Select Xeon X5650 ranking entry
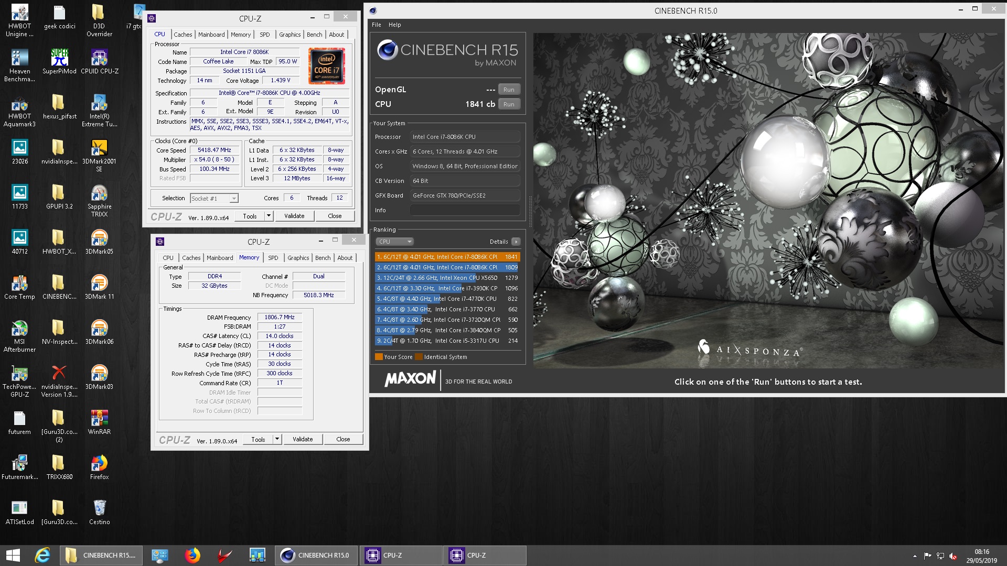This screenshot has height=566, width=1007. 447,278
